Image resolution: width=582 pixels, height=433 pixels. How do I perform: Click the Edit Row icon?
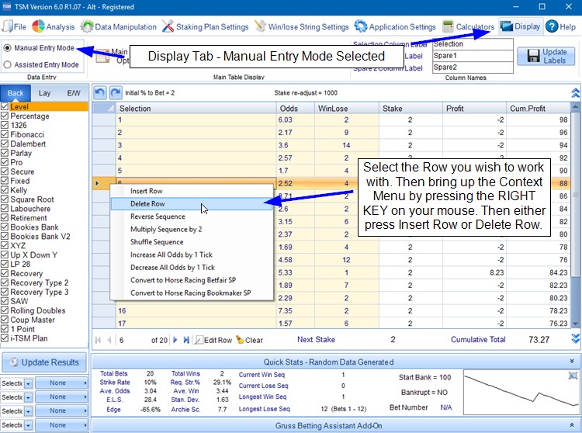pos(199,340)
